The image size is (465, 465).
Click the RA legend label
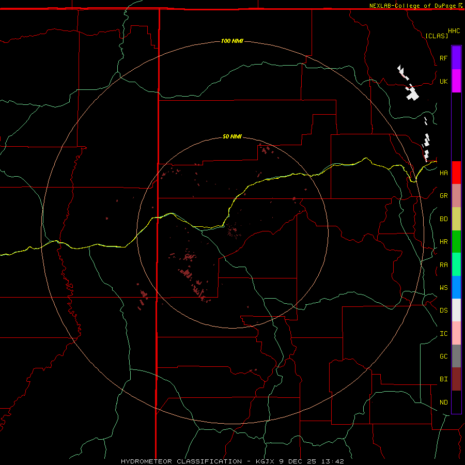point(443,265)
